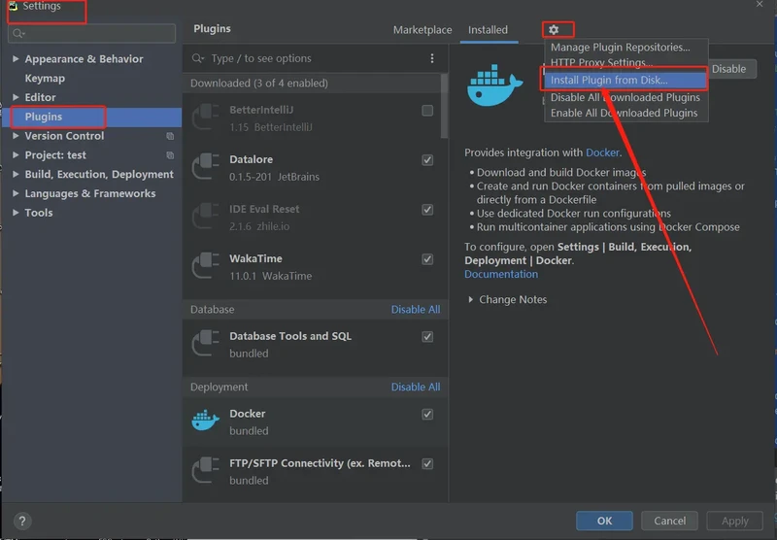The height and width of the screenshot is (540, 777).
Task: Click the plugin search input field
Action: coord(311,59)
